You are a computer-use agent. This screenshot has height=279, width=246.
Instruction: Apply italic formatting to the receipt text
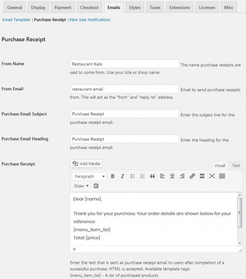tap(122, 176)
